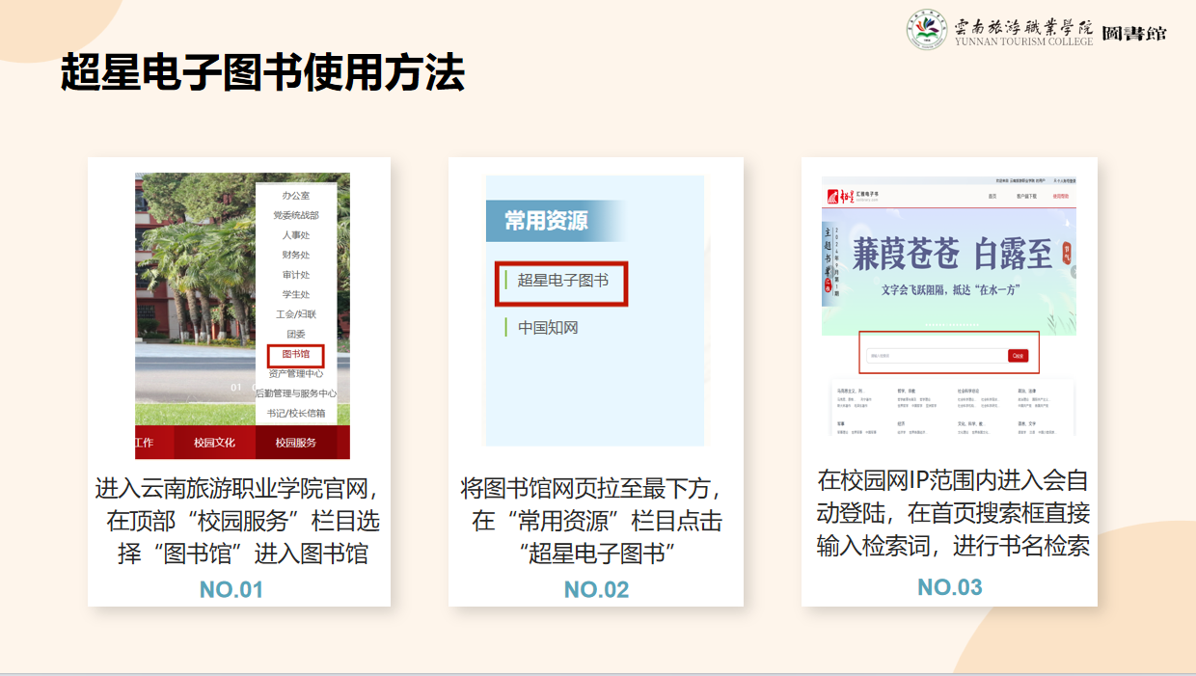Click the red 节气 seal on the banner
The width and height of the screenshot is (1196, 676).
pyautogui.click(x=1066, y=254)
